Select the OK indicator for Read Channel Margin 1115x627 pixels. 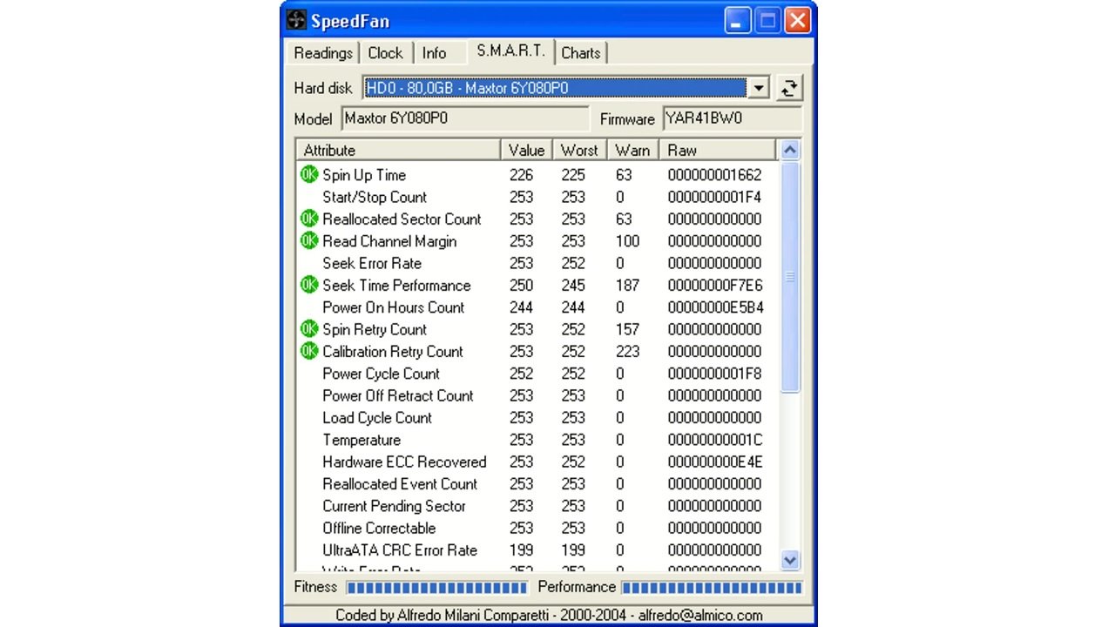(308, 241)
